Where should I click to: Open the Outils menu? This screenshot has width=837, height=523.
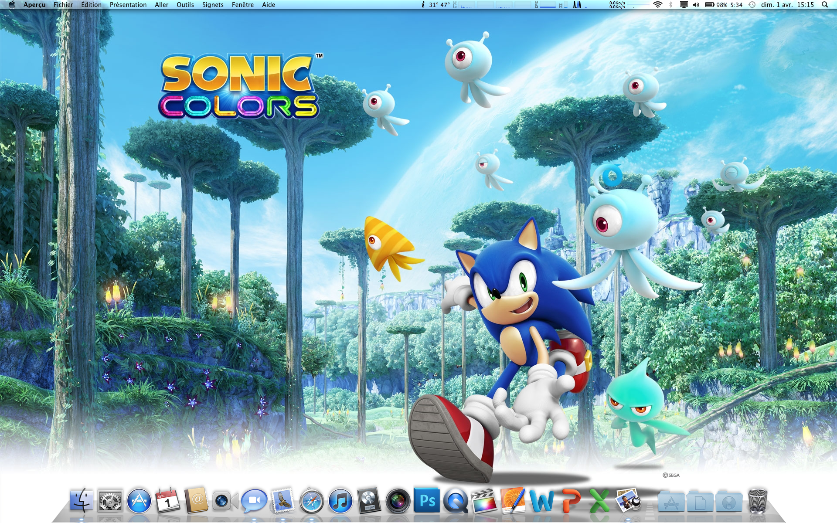click(185, 5)
